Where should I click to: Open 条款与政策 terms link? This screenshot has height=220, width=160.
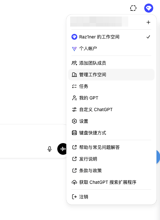pyautogui.click(x=111, y=171)
